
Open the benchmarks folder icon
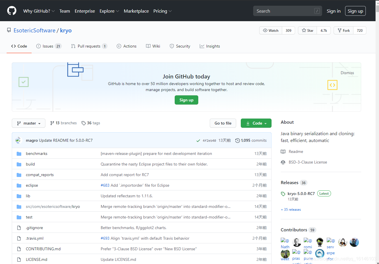coord(19,154)
